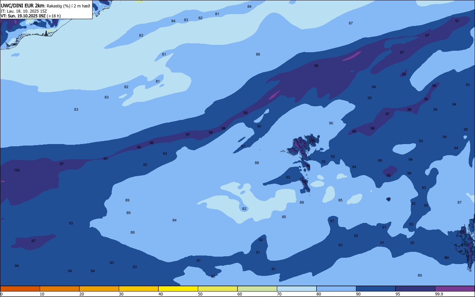Select the 20–30 amber legend swatch
This screenshot has width=475, height=297.
click(x=99, y=288)
